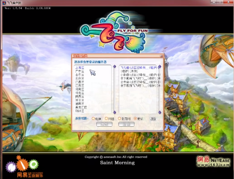Choose 湖南区 from the region list
This screenshot has width=234, height=179.
tap(80, 104)
